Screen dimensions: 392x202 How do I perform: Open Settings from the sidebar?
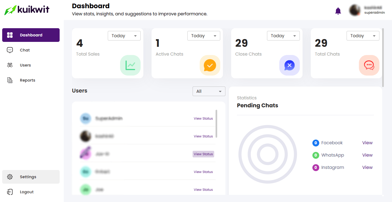[x=28, y=177]
